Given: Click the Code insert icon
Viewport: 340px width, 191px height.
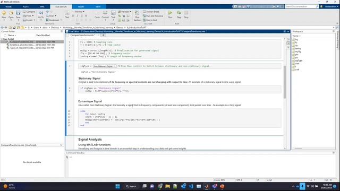Looking at the screenshot, I should pyautogui.click(x=97, y=13).
